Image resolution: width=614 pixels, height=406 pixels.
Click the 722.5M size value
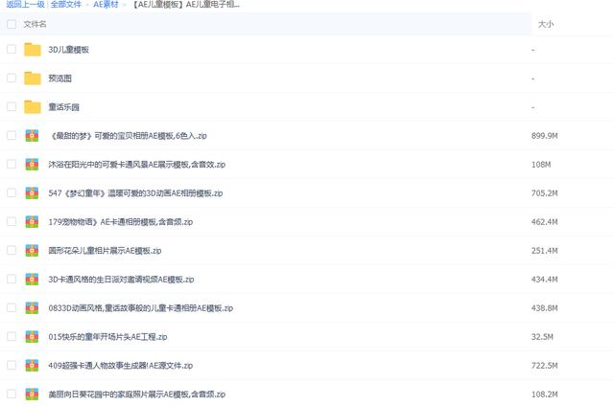545,366
